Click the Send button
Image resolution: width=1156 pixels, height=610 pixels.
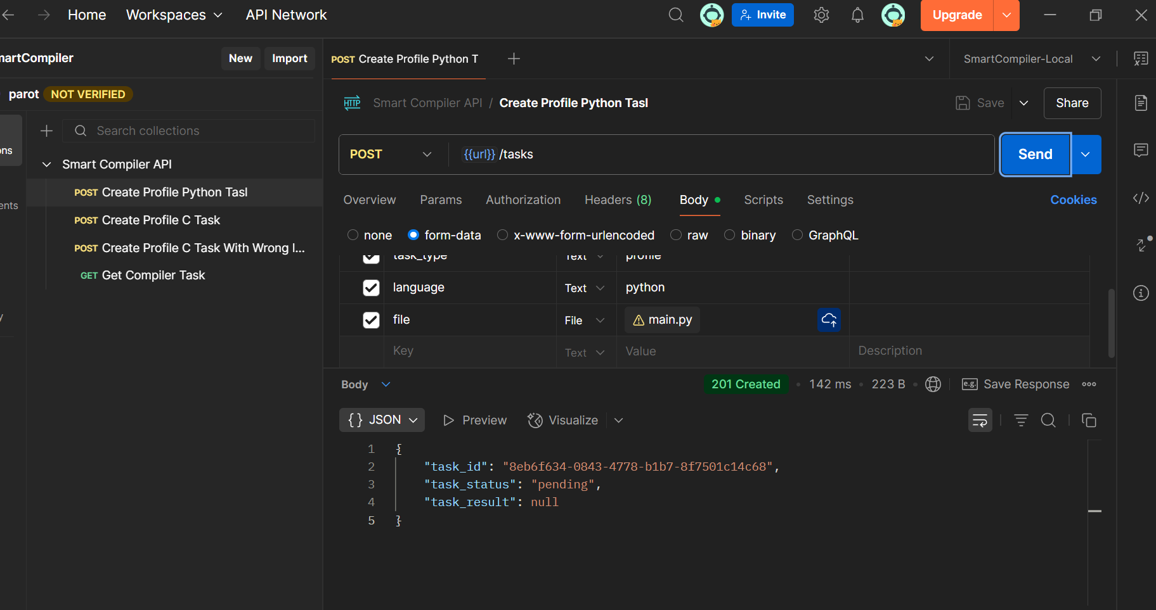click(x=1035, y=155)
